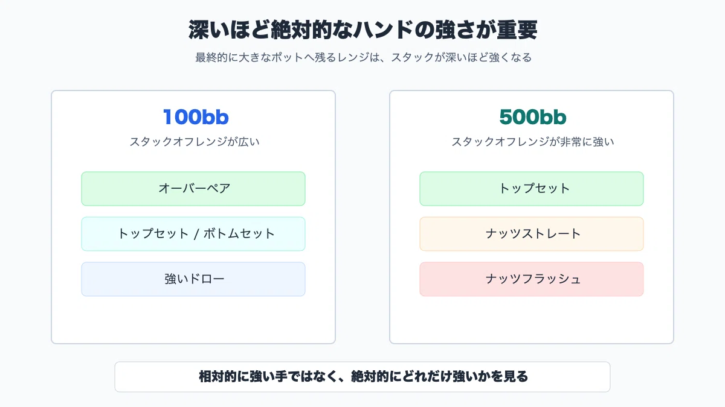
Task: Click the main title 深いほど絶対的なハンドの強さが重要
Action: coord(362,30)
